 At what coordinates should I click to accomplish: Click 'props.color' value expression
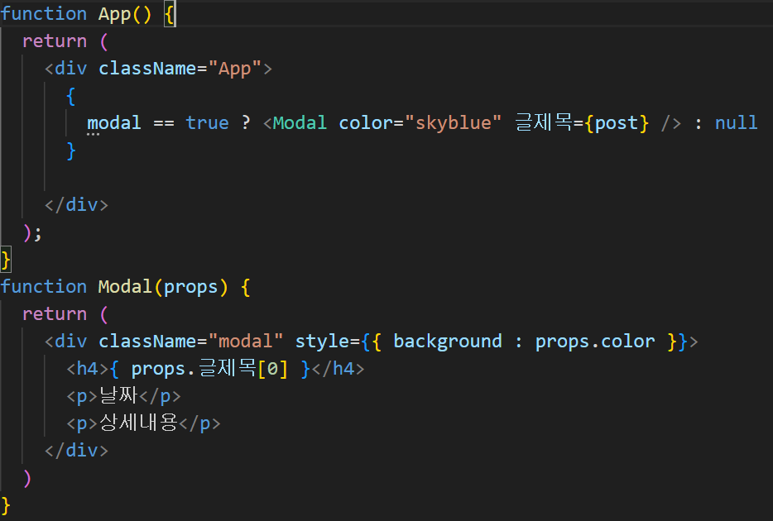coord(595,342)
